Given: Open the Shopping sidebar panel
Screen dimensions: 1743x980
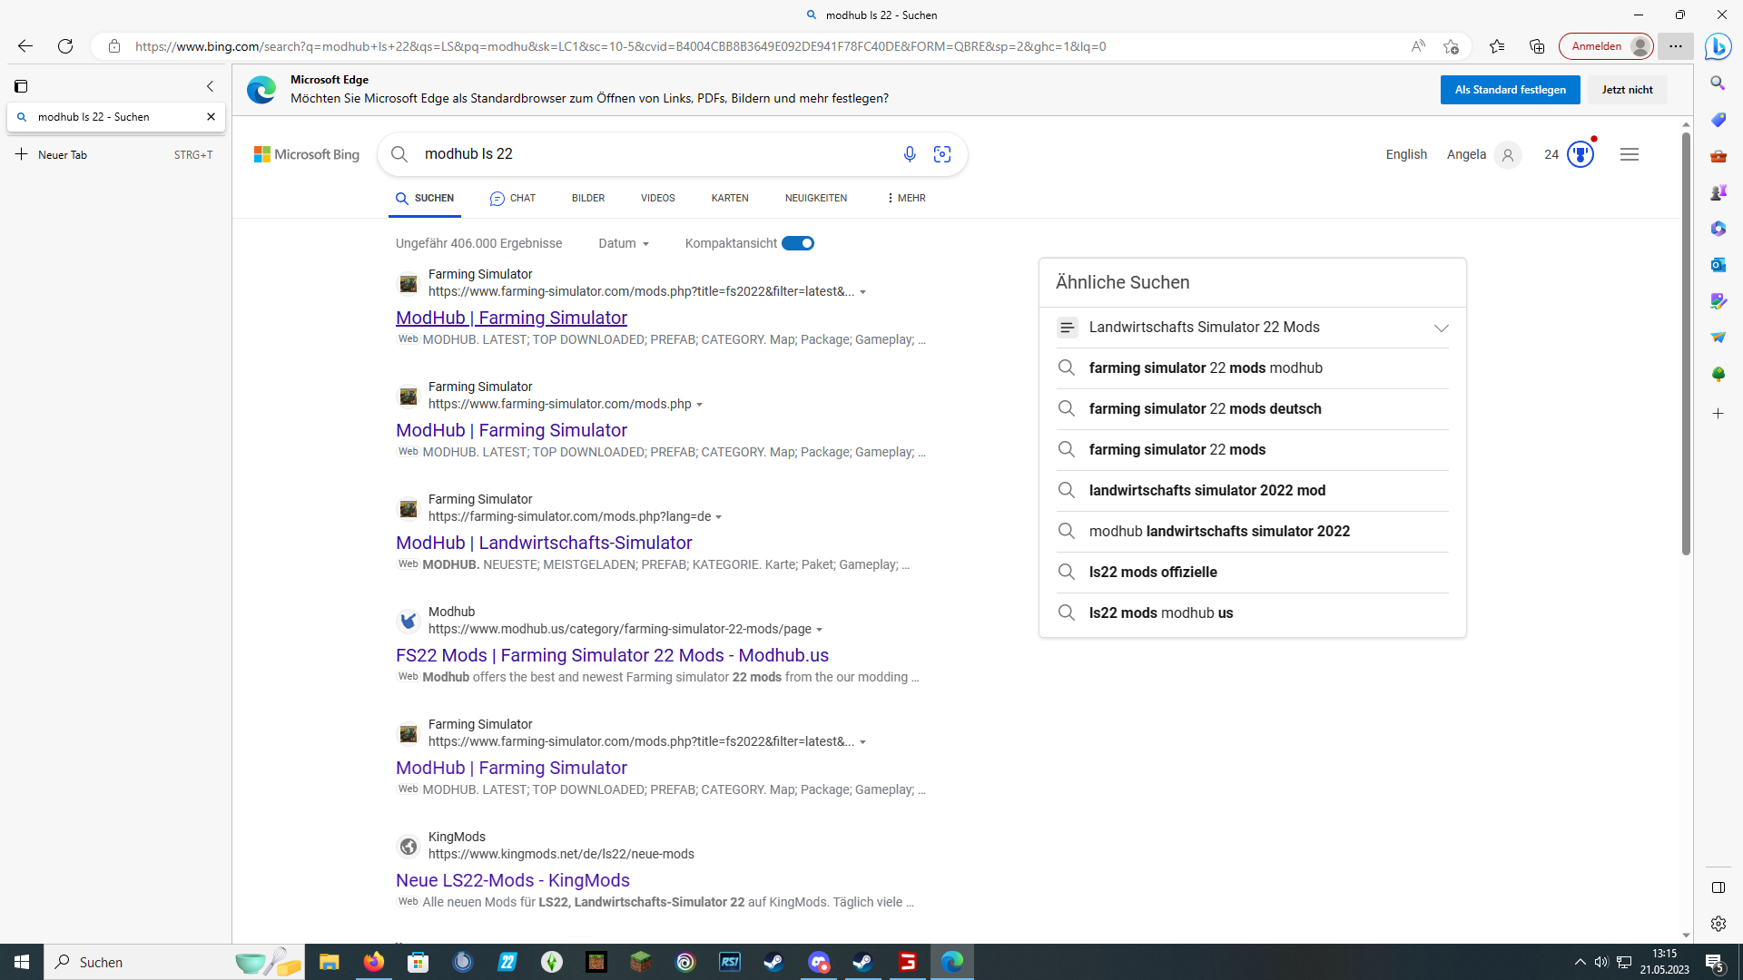Looking at the screenshot, I should click(x=1718, y=120).
